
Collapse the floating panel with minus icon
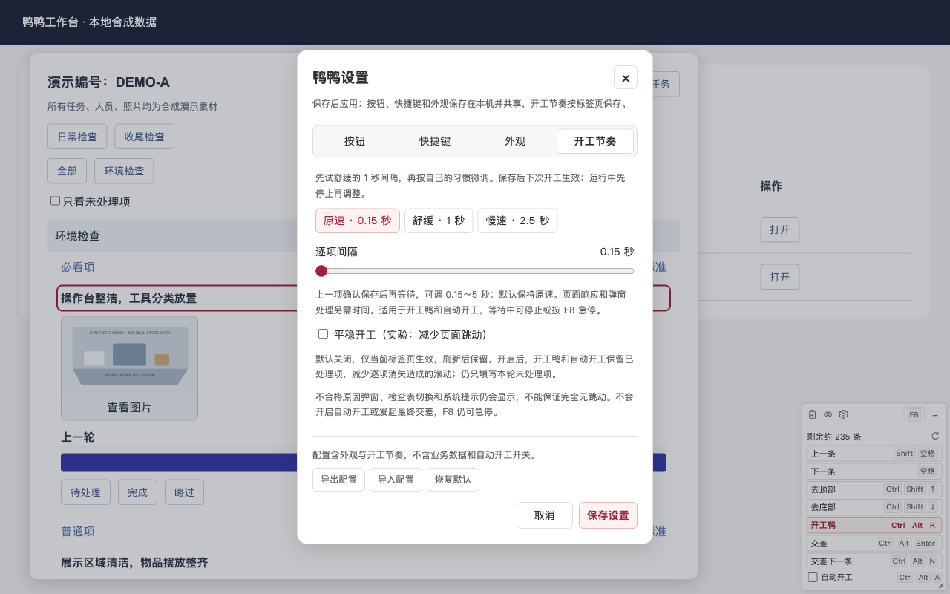pyautogui.click(x=934, y=415)
